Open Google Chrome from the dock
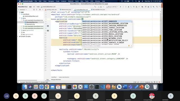Viewport: 180px width, 101px height. pos(47,87)
